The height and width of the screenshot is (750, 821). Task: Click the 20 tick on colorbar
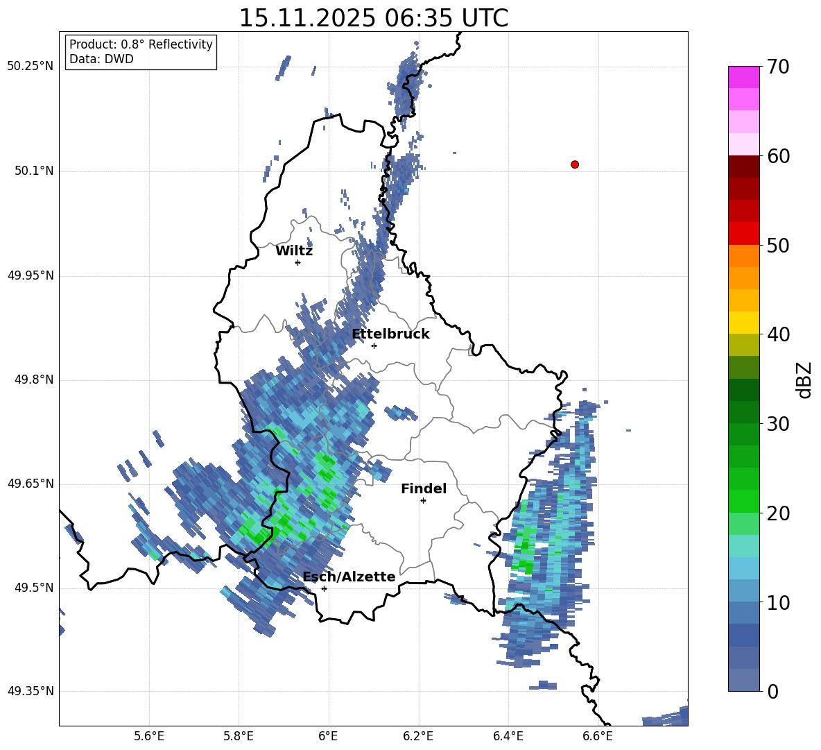(778, 513)
